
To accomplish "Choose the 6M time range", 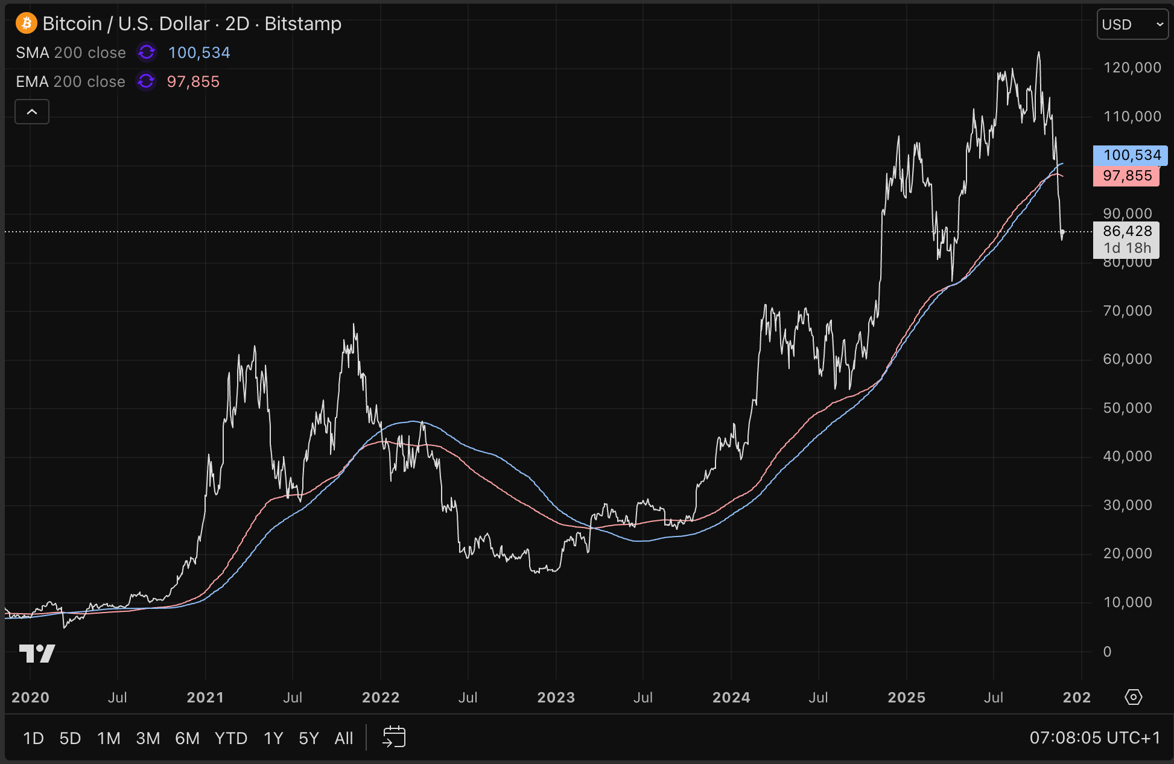I will [187, 738].
